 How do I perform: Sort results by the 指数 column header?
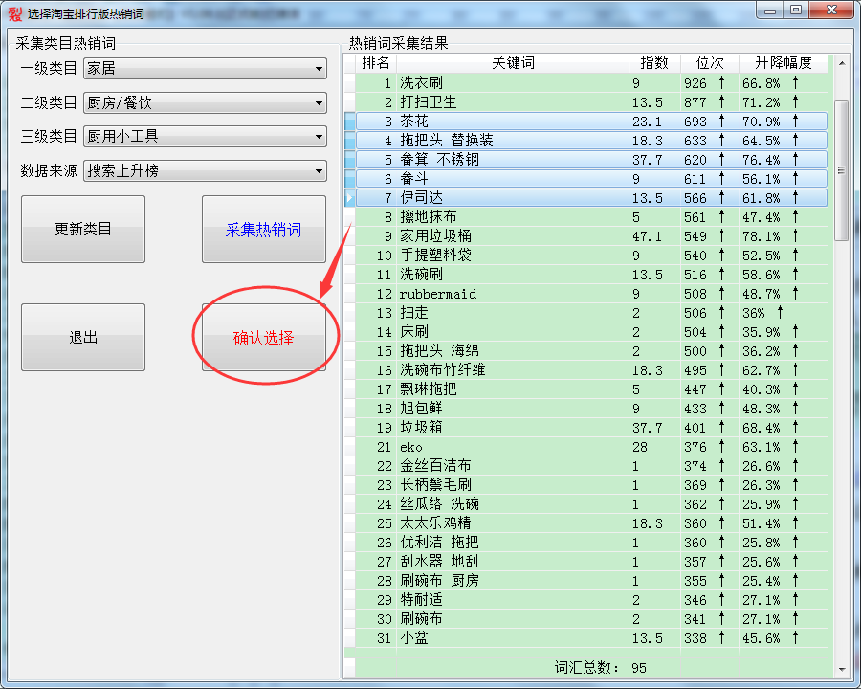pos(654,63)
